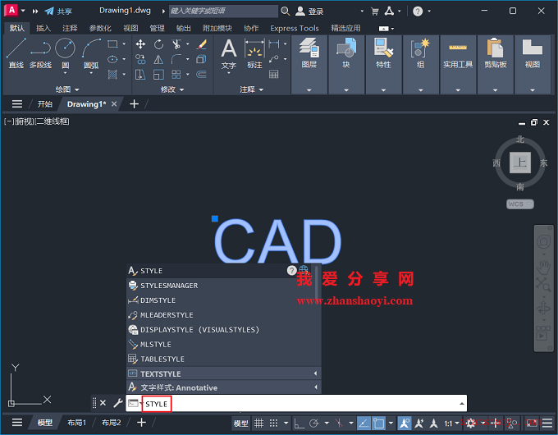558x435 pixels.
Task: Click the Hatch tool icon
Action: tap(112, 75)
